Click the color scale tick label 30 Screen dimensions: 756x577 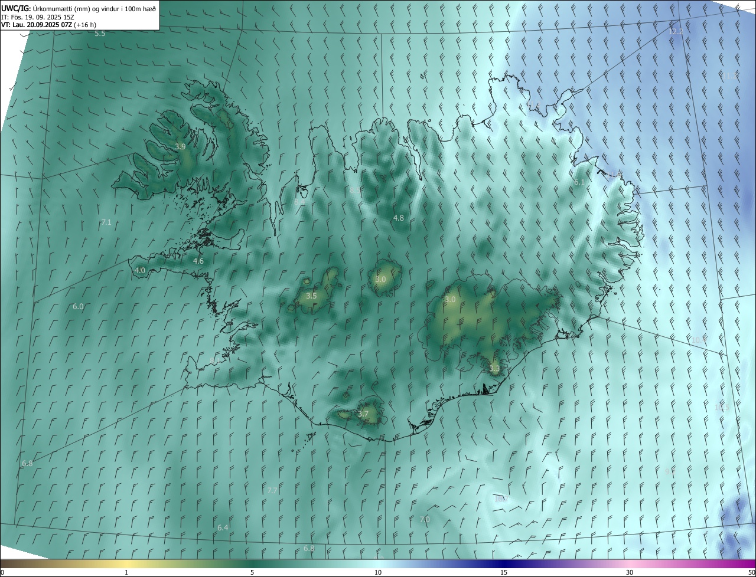pyautogui.click(x=630, y=572)
